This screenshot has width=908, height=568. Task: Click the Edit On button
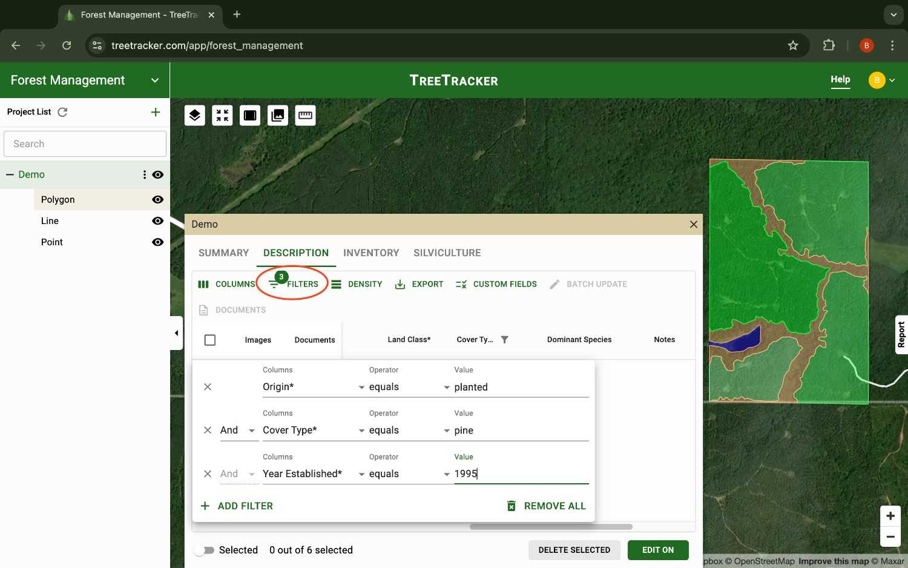658,550
